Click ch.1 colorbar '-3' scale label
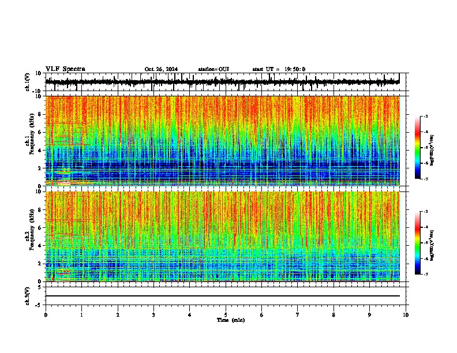This screenshot has height=353, width=457. (x=426, y=116)
